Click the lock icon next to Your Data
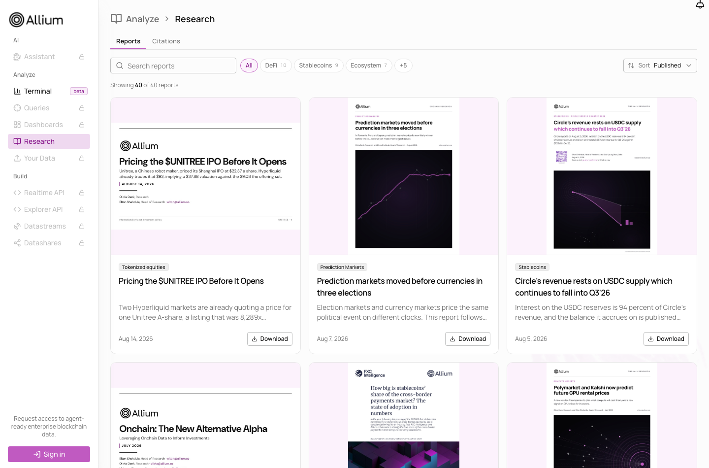The image size is (709, 468). point(82,158)
